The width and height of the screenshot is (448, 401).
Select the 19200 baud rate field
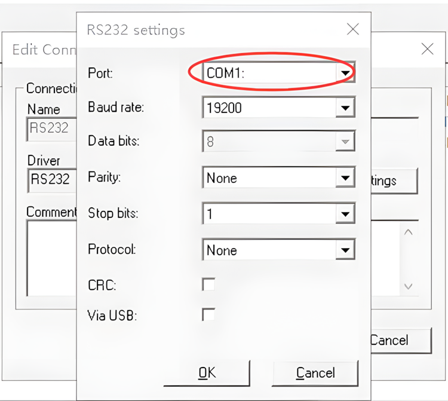(x=269, y=108)
